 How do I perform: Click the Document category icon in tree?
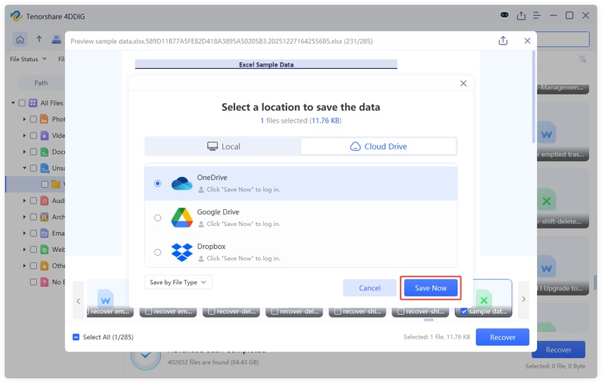(x=44, y=152)
